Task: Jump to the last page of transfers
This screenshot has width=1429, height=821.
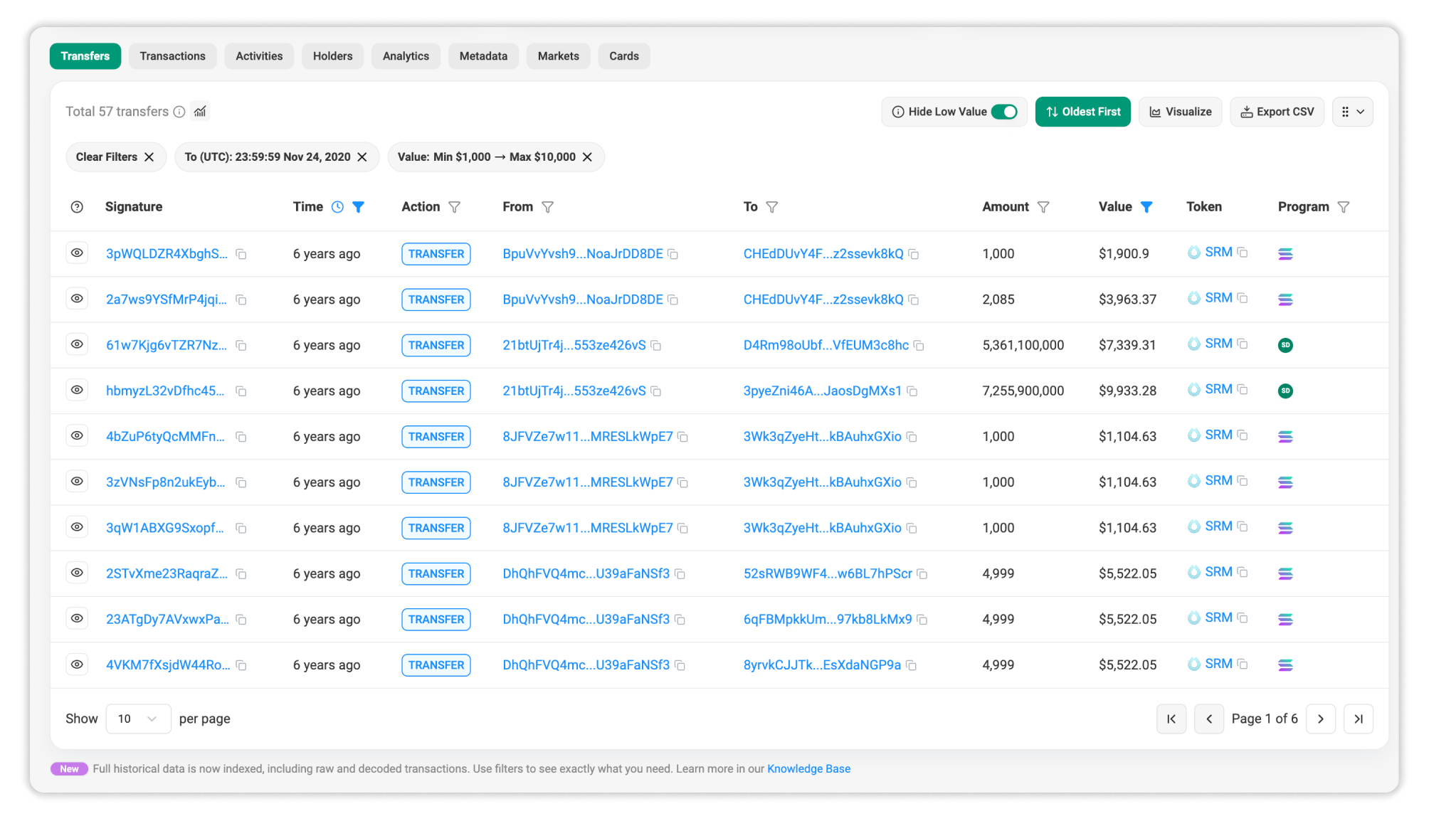Action: 1359,719
